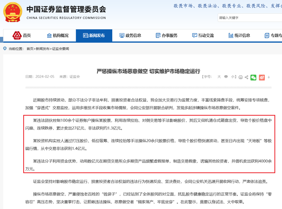
Task: Set font size to 中
Action: (x=226, y=77)
